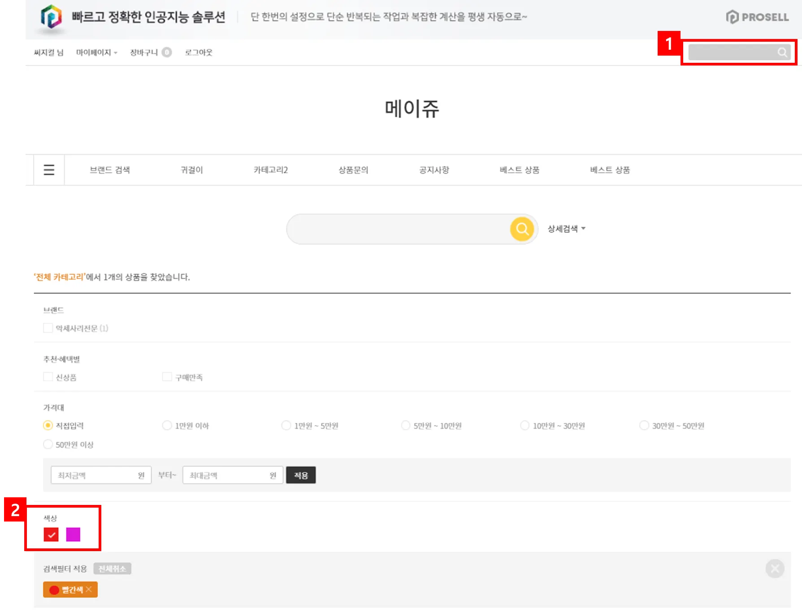Select the 1만원 이하 price option
This screenshot has width=802, height=613.
167,425
